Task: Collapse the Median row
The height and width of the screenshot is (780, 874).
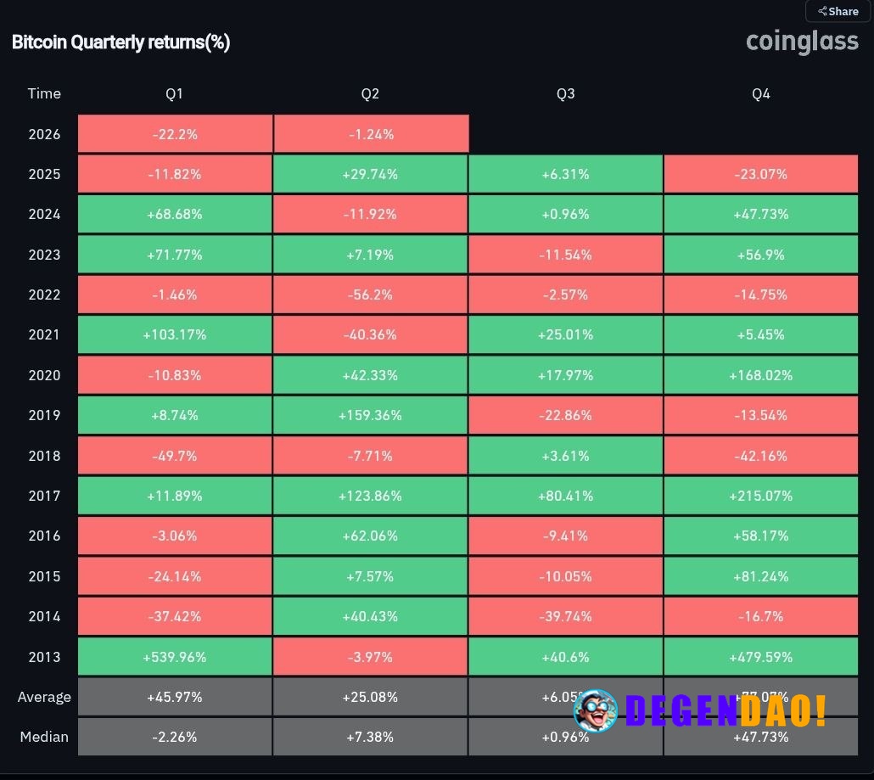Action: (x=44, y=736)
